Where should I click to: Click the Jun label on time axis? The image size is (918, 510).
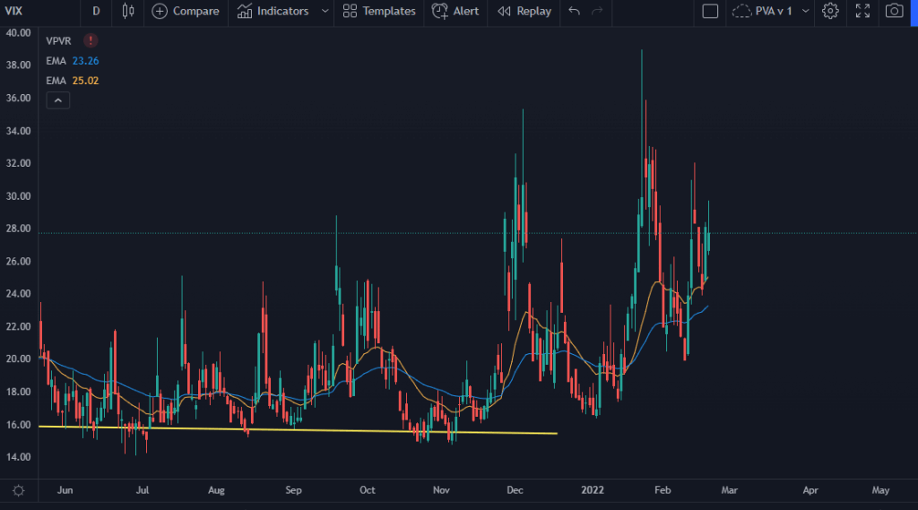(65, 490)
